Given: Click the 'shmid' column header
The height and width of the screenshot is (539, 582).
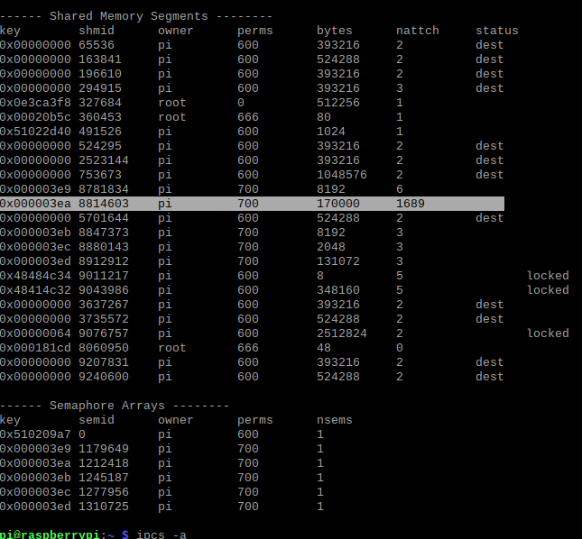Looking at the screenshot, I should (x=97, y=31).
